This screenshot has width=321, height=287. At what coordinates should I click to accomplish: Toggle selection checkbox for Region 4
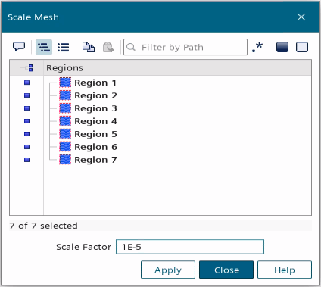[27, 121]
